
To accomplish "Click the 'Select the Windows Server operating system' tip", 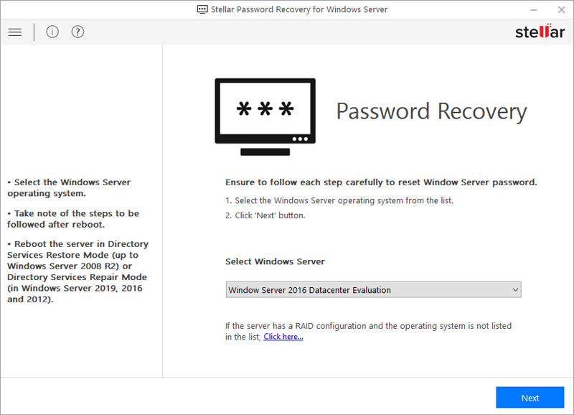I will coord(70,188).
